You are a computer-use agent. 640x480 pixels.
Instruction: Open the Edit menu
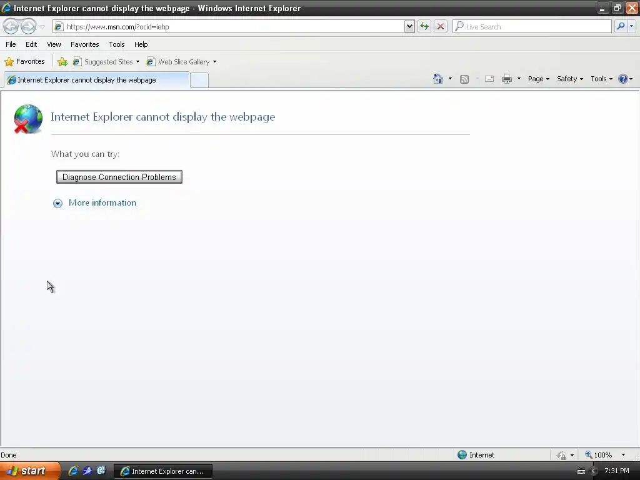(x=31, y=44)
